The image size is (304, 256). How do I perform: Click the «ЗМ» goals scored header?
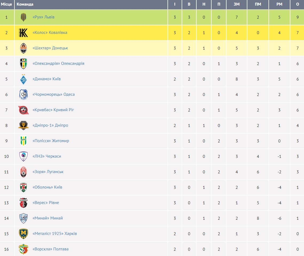pos(237,4)
